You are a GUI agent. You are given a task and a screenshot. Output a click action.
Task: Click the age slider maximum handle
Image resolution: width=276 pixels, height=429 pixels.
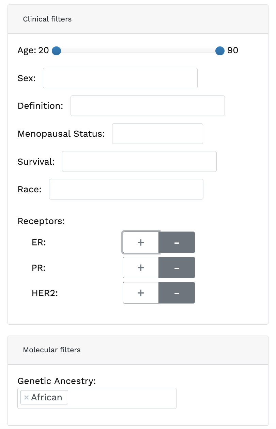point(220,51)
